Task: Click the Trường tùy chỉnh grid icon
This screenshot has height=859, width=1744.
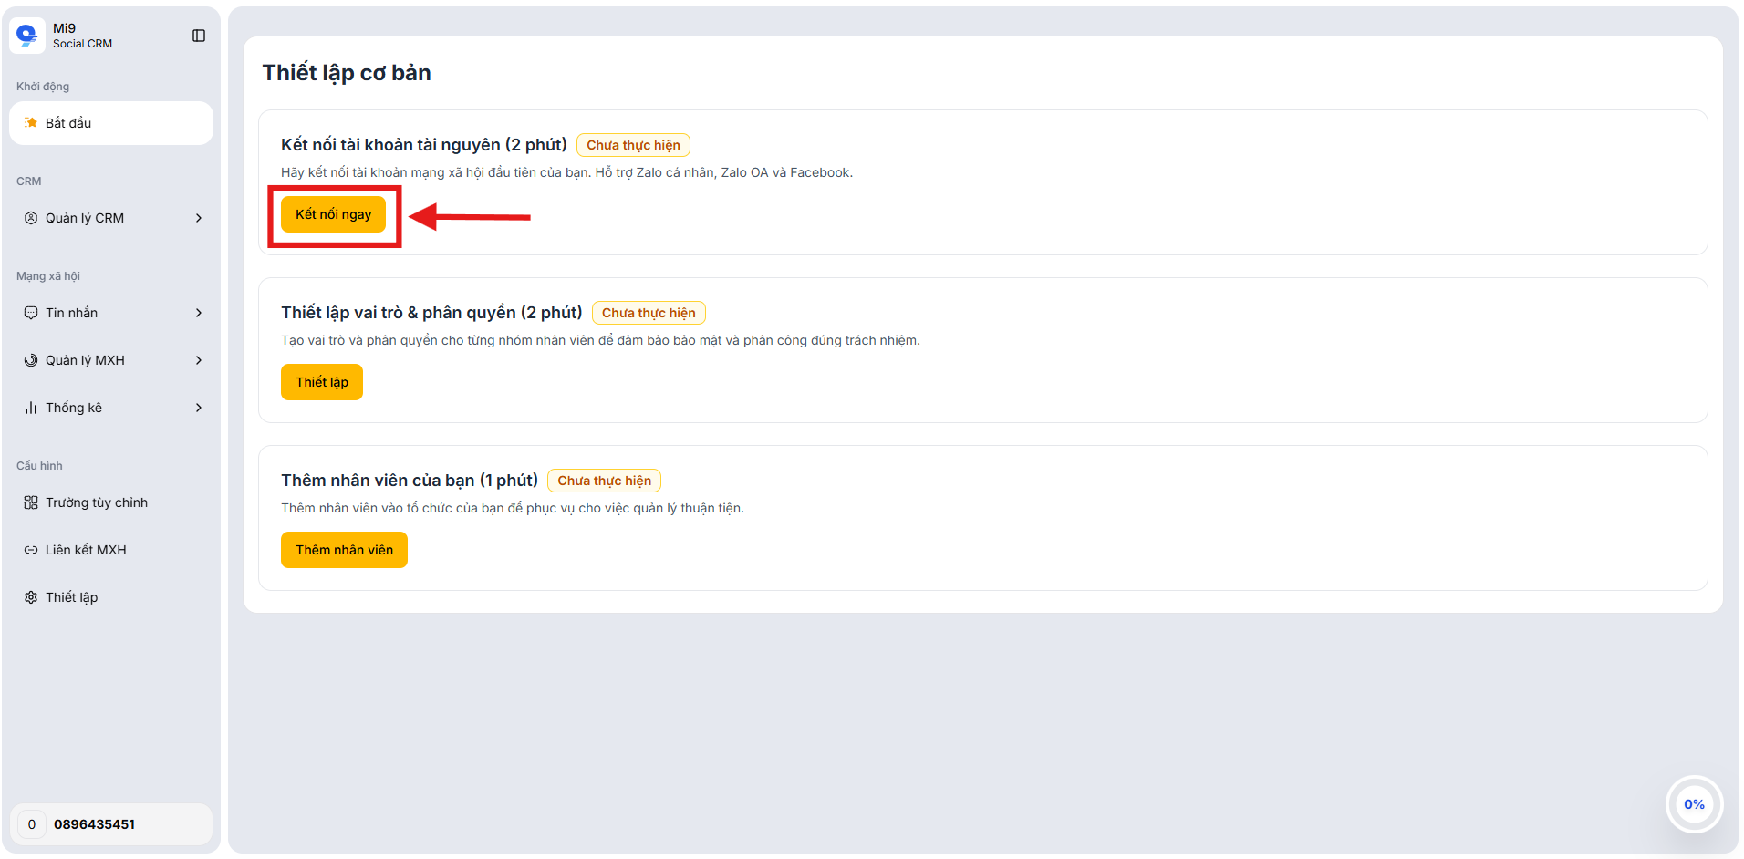Action: coord(31,502)
